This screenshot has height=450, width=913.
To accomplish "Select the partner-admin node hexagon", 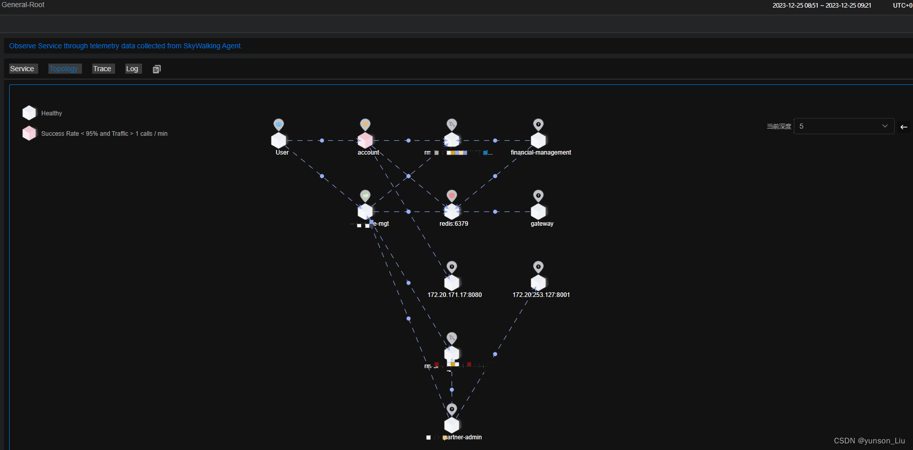I will point(452,425).
